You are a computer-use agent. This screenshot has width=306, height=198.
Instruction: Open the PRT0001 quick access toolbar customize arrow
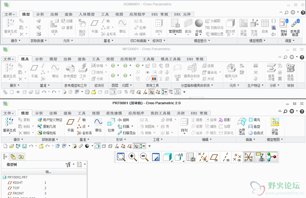pos(149,146)
